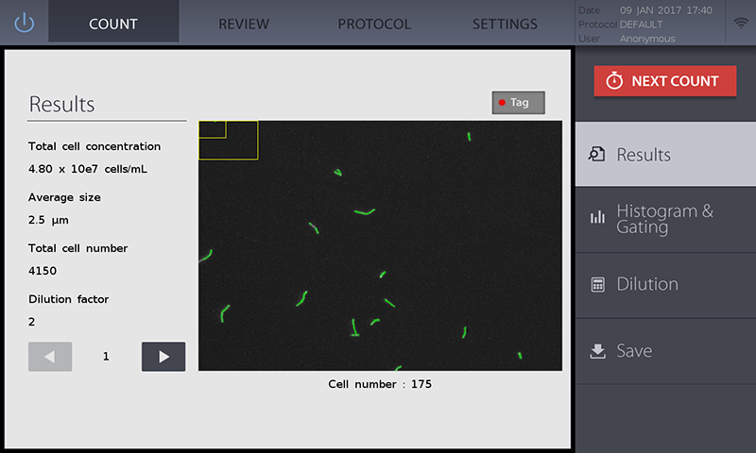Click the 'Total cell concentration' label
The image size is (756, 453).
click(x=94, y=146)
